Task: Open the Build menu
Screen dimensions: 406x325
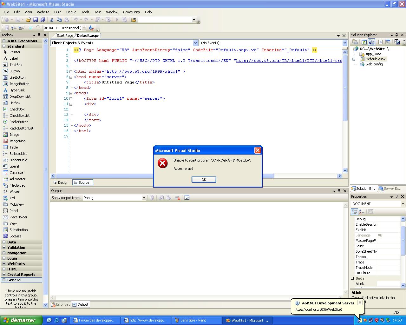Action: tap(58, 12)
